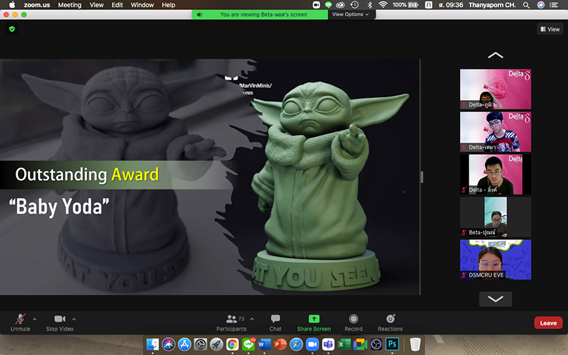Click the green encryption shield icon
568x355 pixels.
[x=12, y=29]
